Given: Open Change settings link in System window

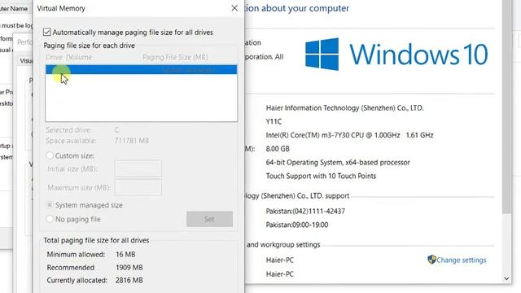Looking at the screenshot, I should click(462, 260).
